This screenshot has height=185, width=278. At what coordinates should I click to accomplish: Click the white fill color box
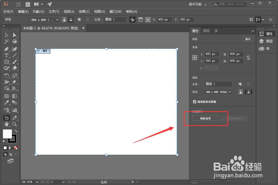tap(7, 134)
